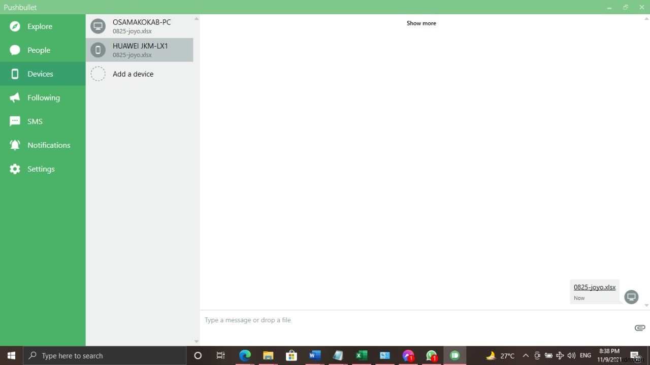Open the People section in the sidebar
The height and width of the screenshot is (365, 650).
point(38,50)
